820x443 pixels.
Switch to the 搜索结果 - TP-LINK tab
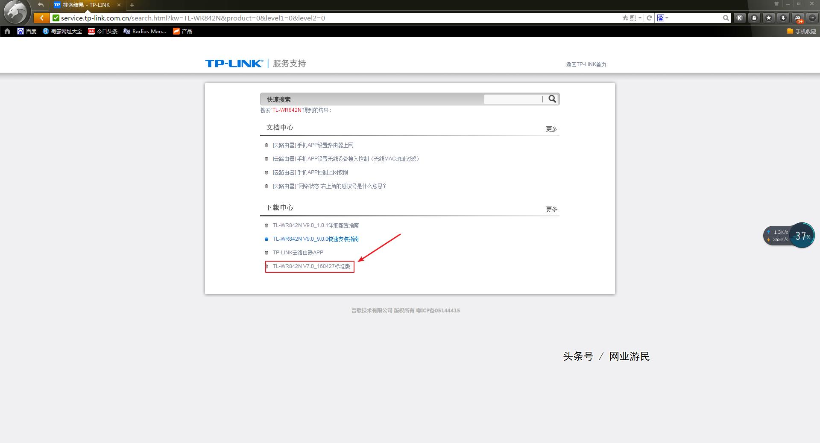tap(86, 5)
